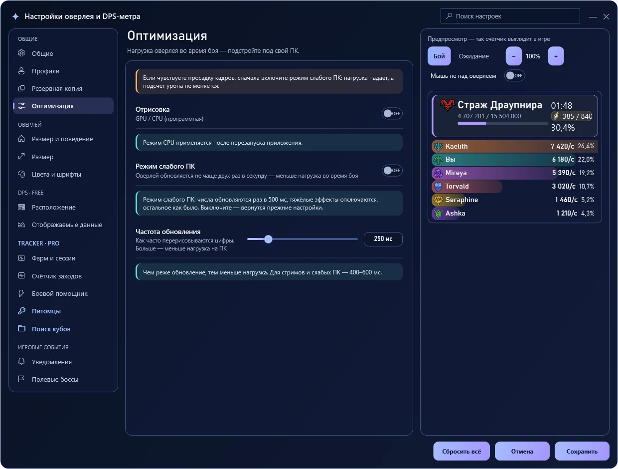Click the flag icon for Полевые боссы
Viewport: 618px width, 469px height.
21,379
